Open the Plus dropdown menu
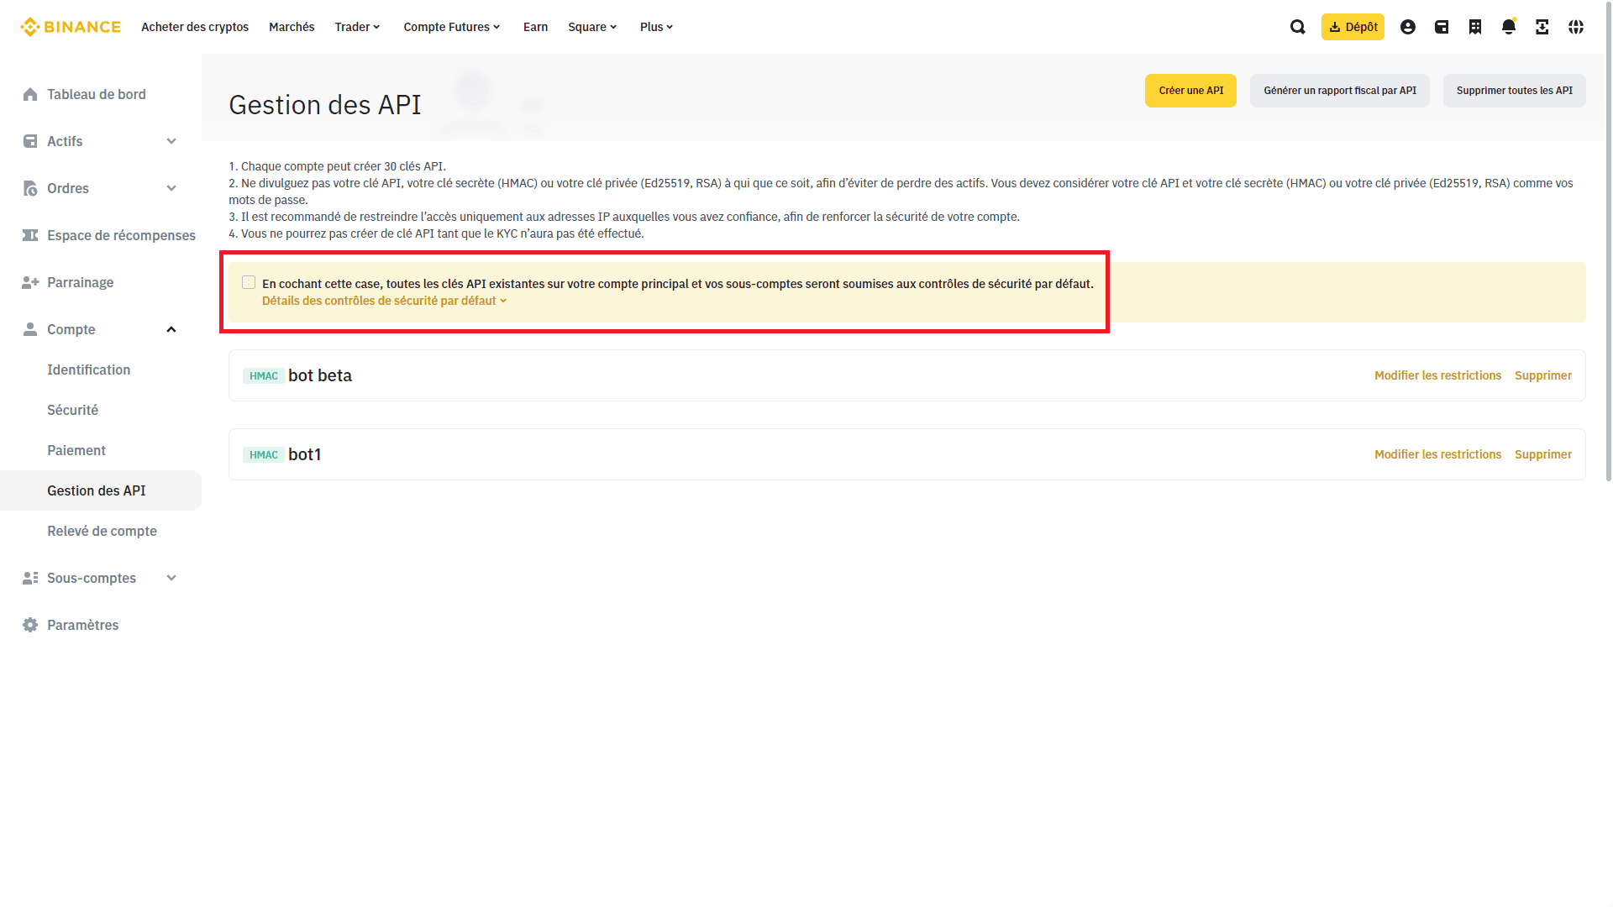This screenshot has width=1613, height=907. click(x=657, y=27)
